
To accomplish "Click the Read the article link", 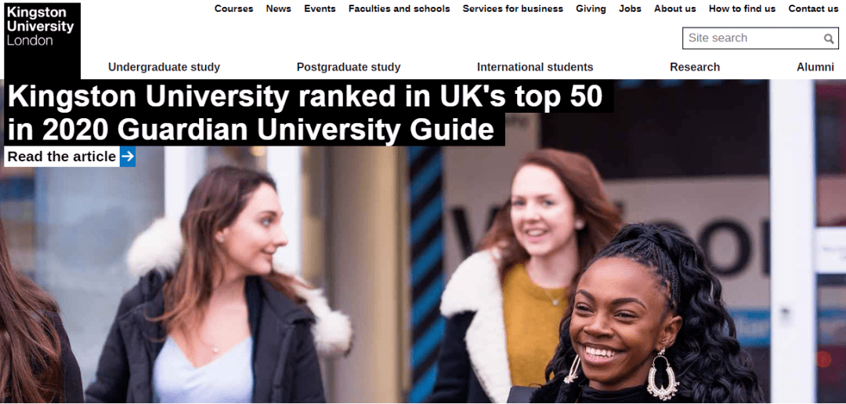I will tap(62, 157).
